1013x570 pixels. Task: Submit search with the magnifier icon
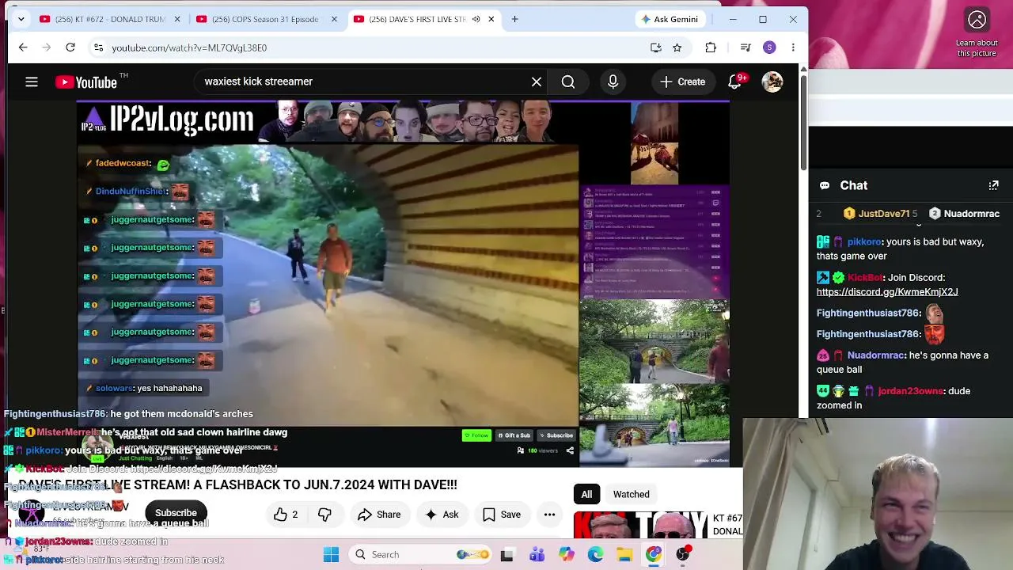(x=568, y=82)
